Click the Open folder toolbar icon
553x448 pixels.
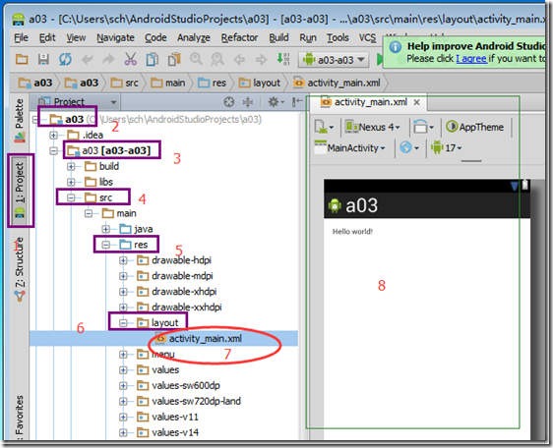22,59
